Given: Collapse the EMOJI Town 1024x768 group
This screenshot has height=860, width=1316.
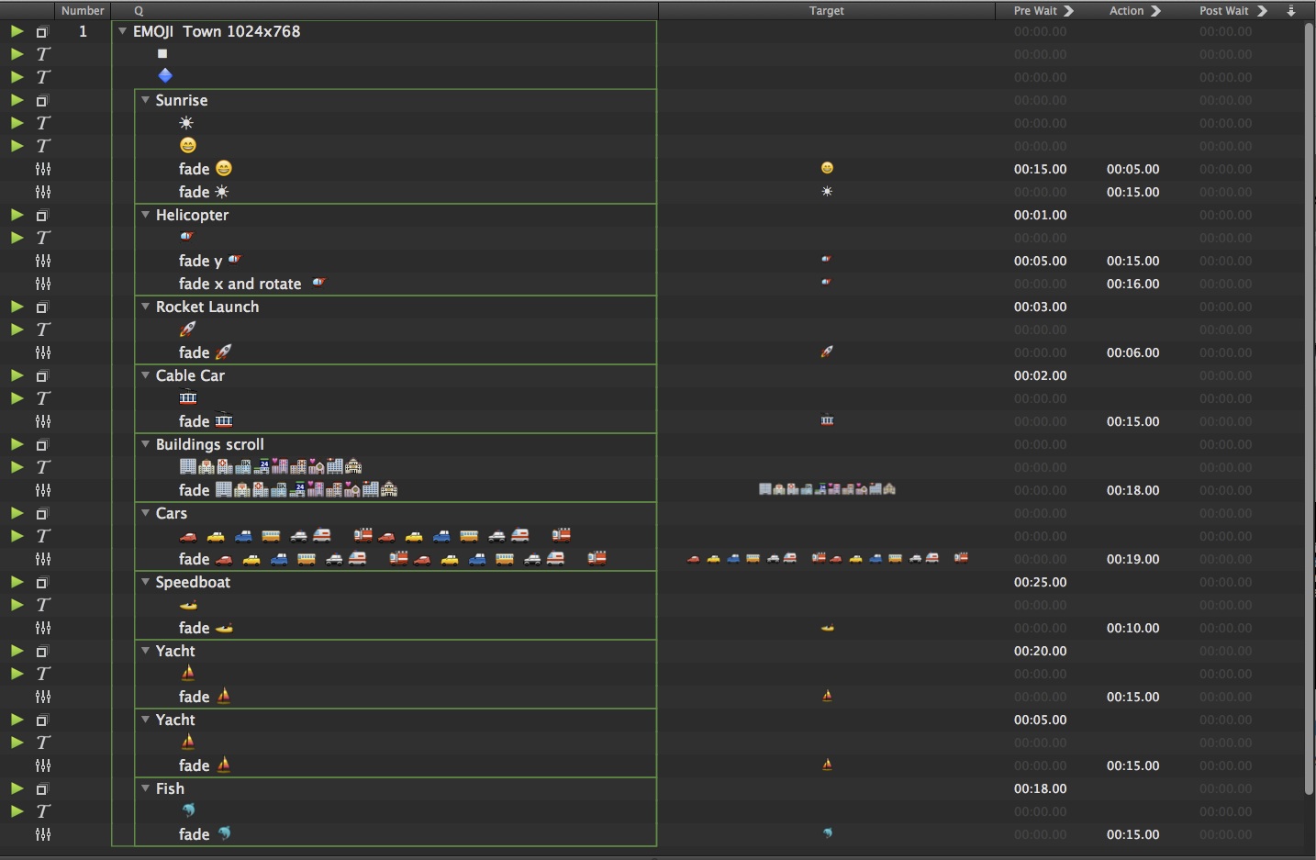Looking at the screenshot, I should [123, 31].
